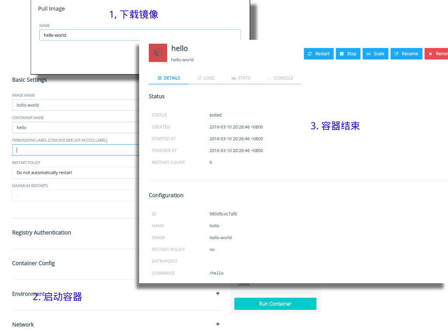Viewport: 448px width, 333px height.
Task: View the Stats tab
Action: [241, 78]
